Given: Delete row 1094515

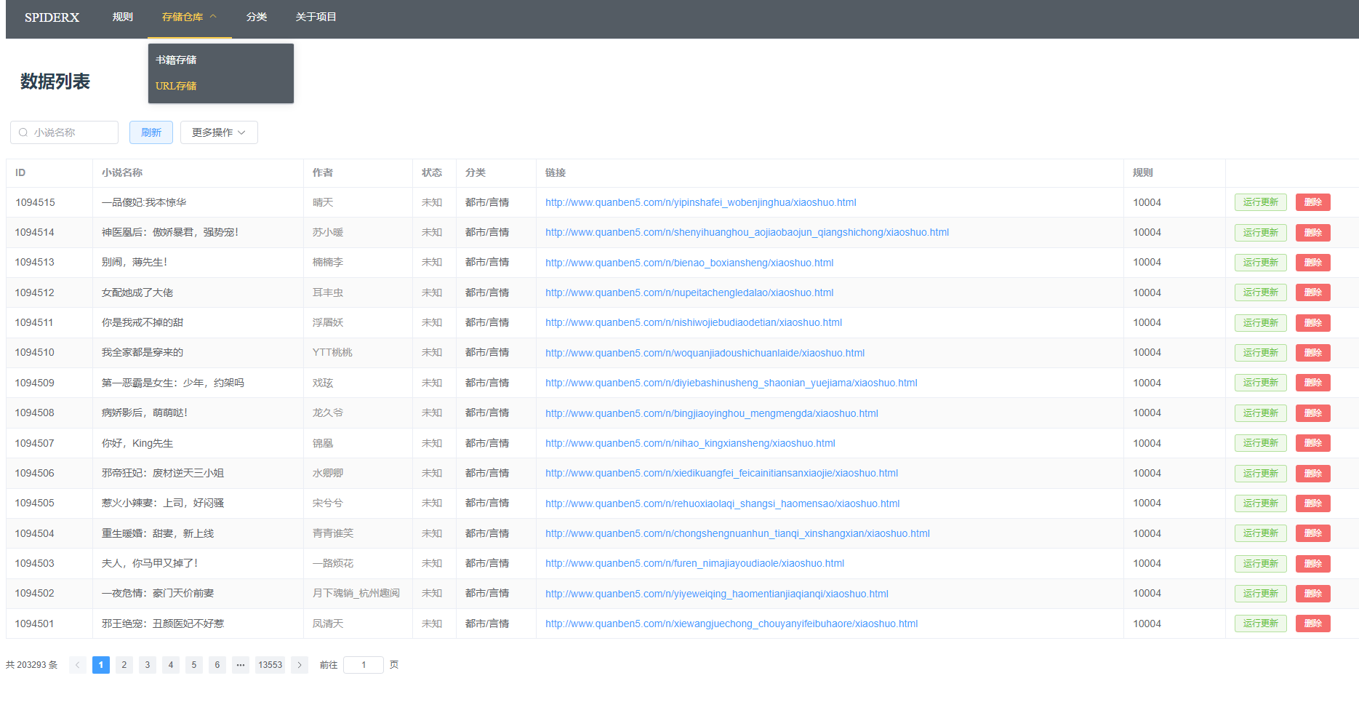Looking at the screenshot, I should point(1313,202).
